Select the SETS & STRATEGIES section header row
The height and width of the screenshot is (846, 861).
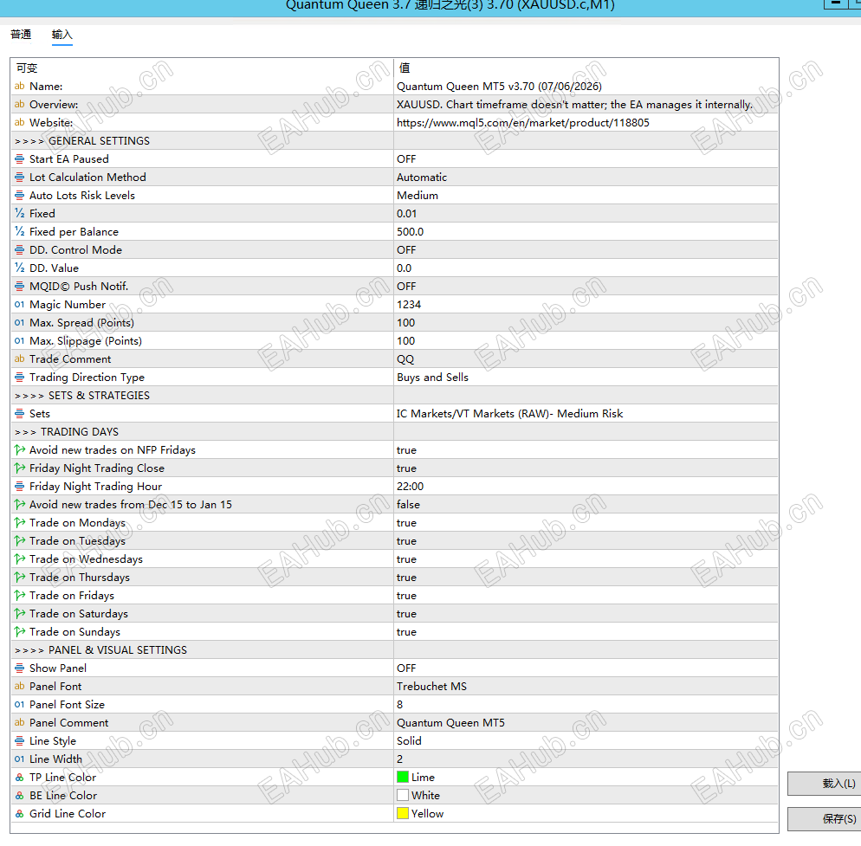click(394, 395)
